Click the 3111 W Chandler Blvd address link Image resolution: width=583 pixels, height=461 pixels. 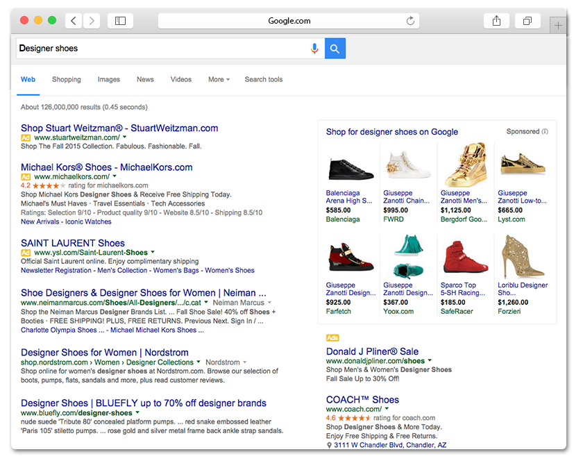(x=390, y=445)
